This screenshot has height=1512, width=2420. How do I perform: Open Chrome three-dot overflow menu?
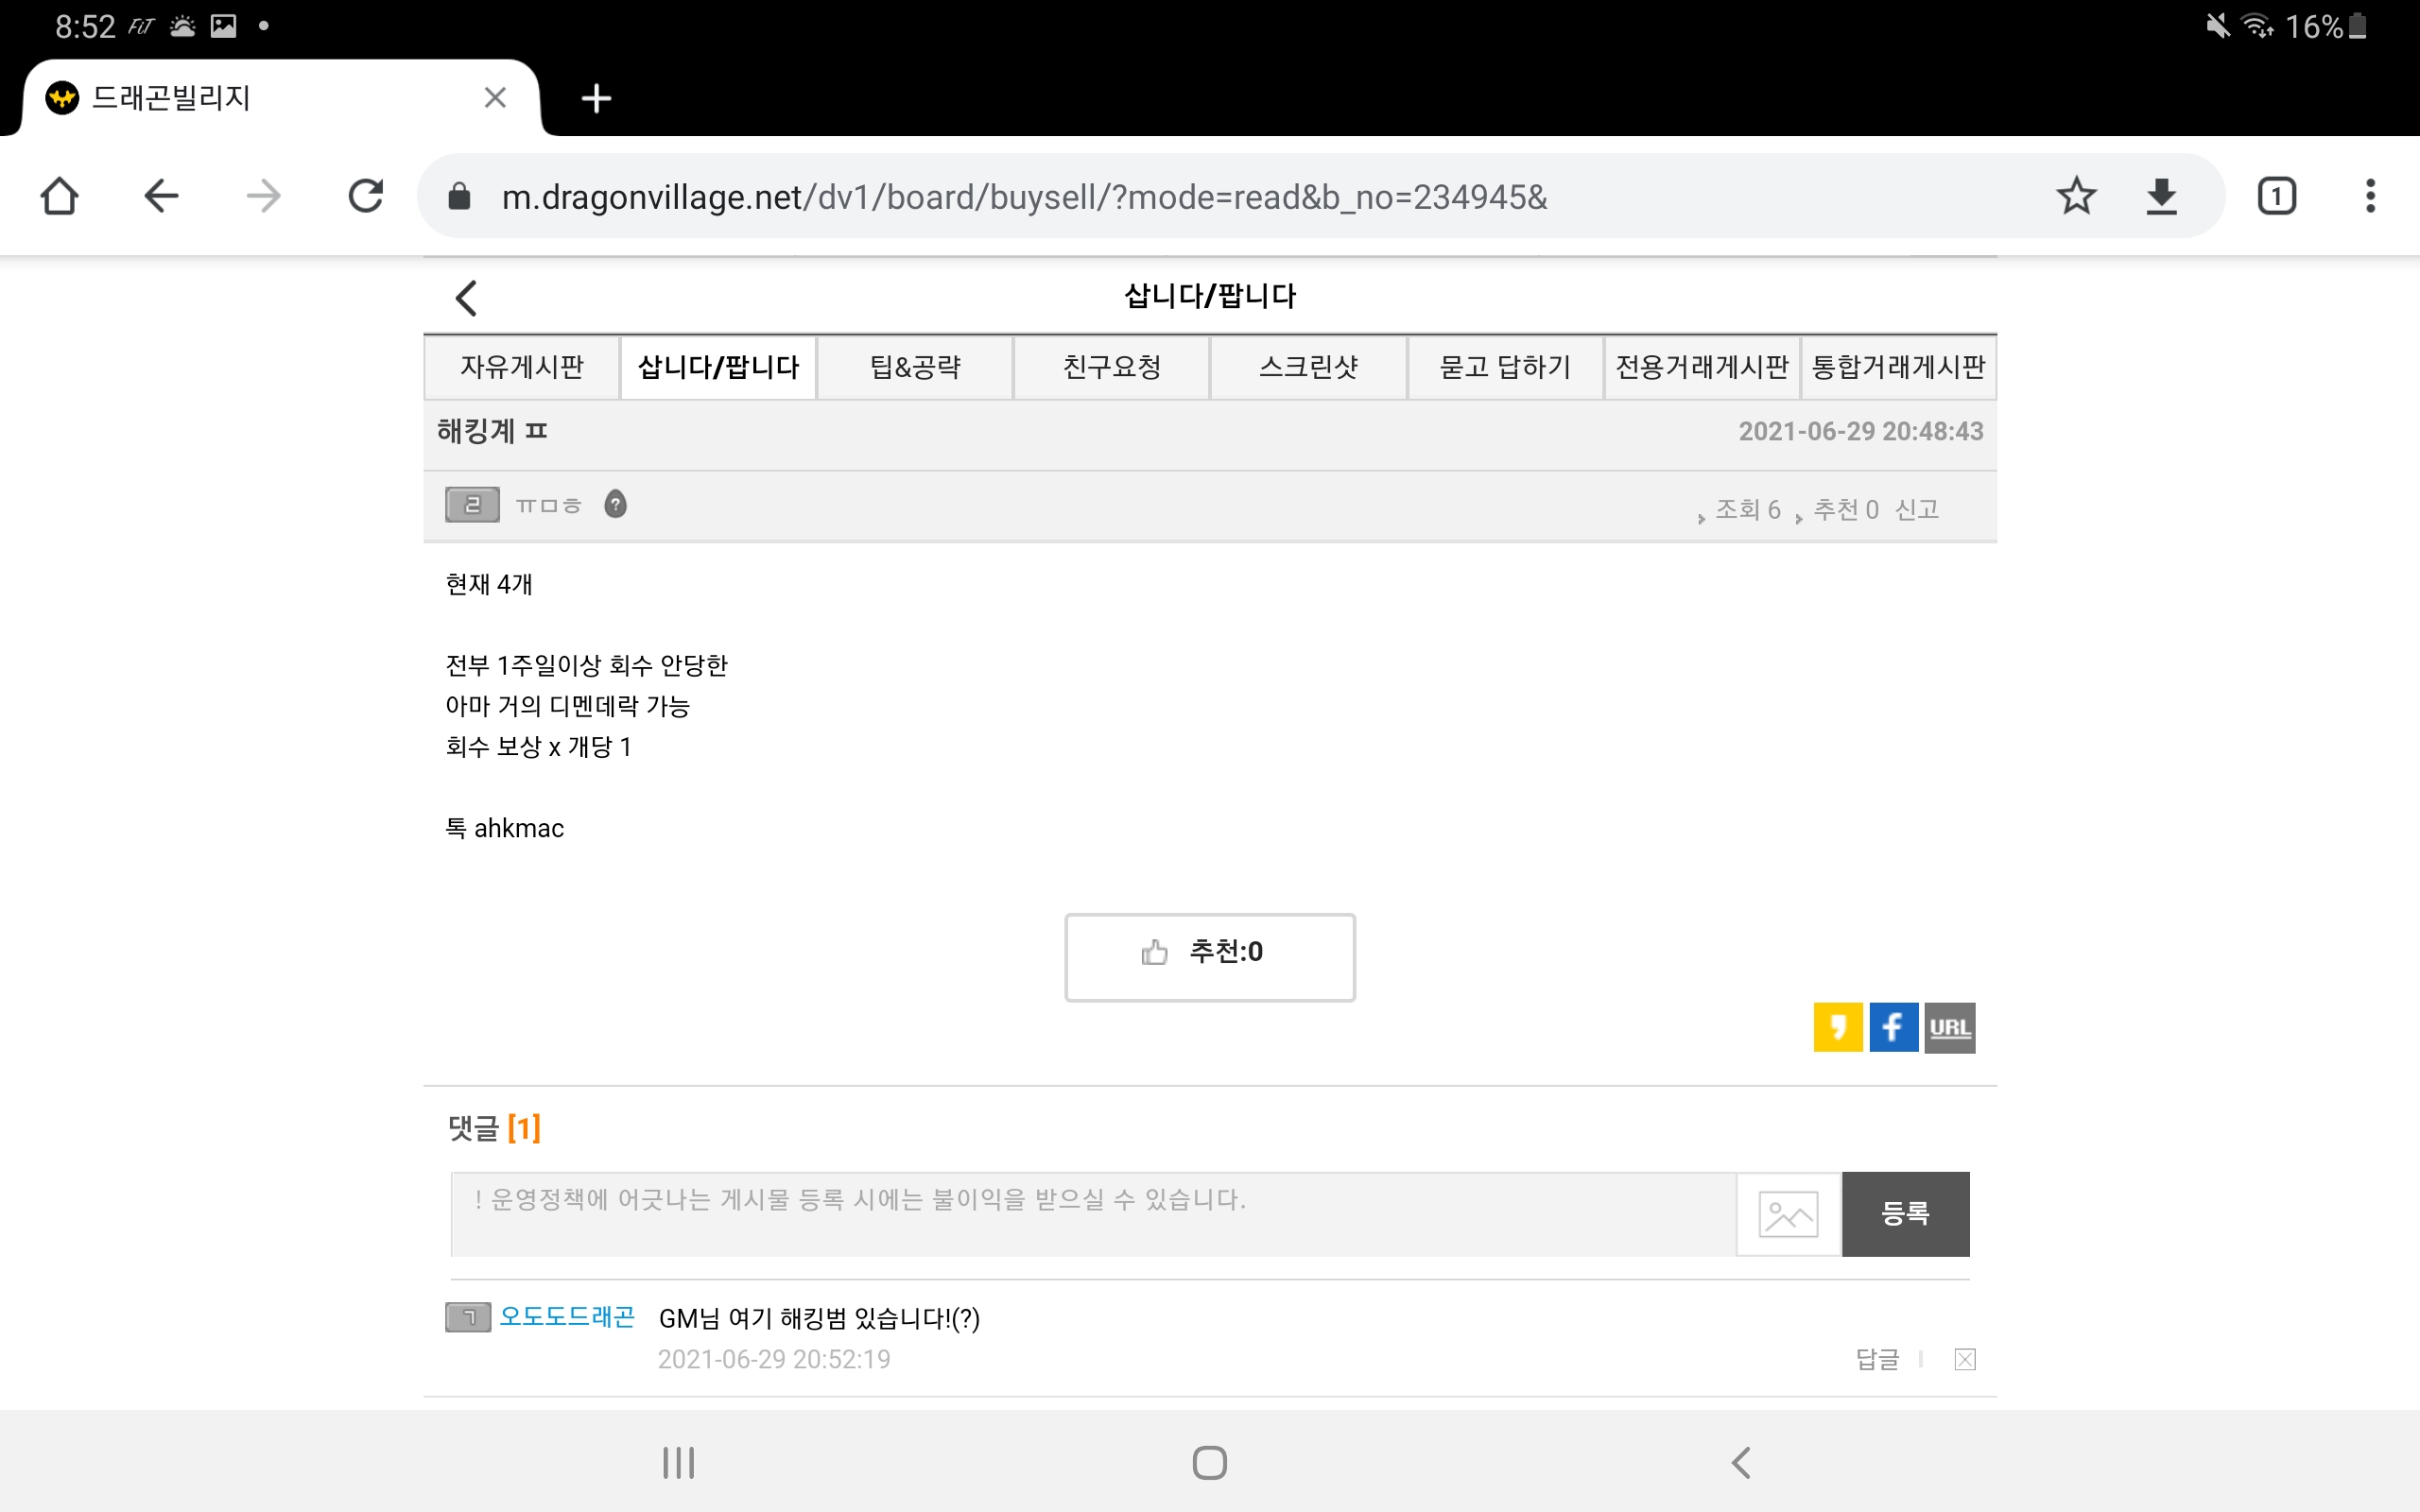[x=2369, y=196]
